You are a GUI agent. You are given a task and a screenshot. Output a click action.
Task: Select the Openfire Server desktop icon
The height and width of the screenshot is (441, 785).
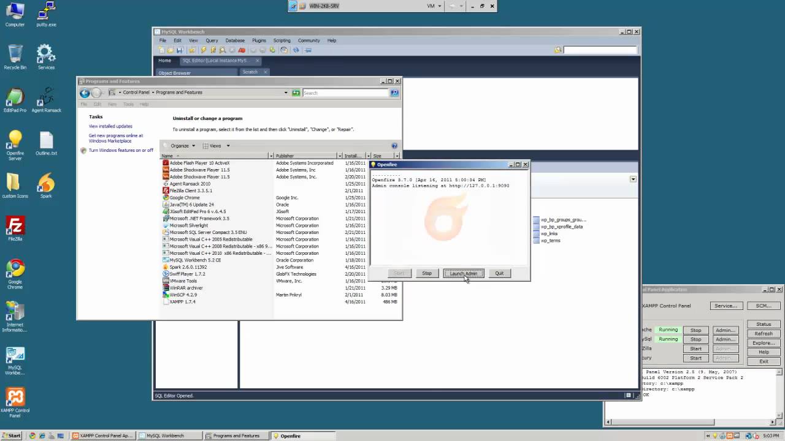(15, 146)
